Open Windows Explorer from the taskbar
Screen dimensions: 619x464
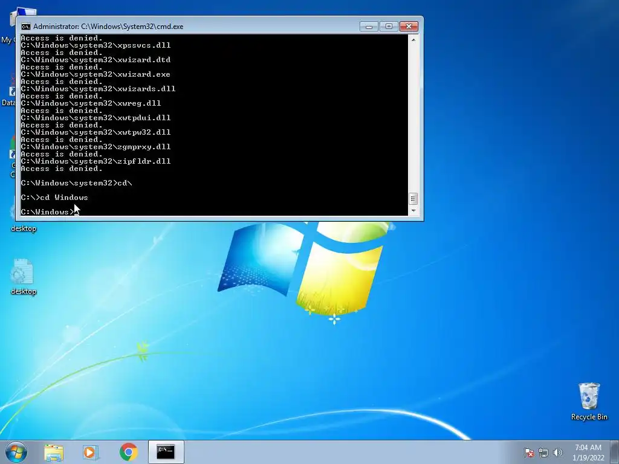coord(54,452)
